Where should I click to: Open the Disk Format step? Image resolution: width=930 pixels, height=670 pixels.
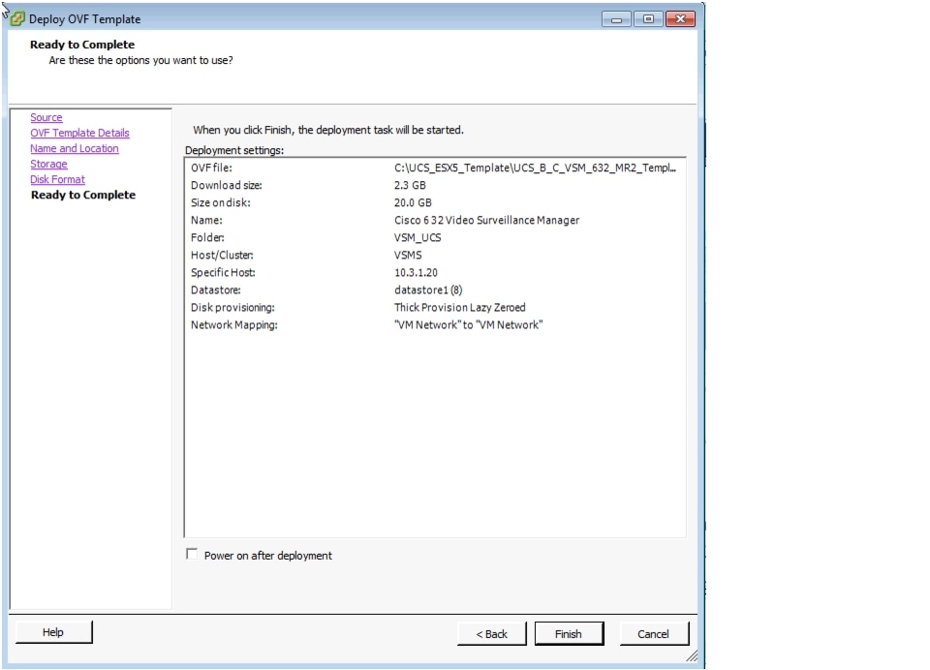[x=57, y=179]
